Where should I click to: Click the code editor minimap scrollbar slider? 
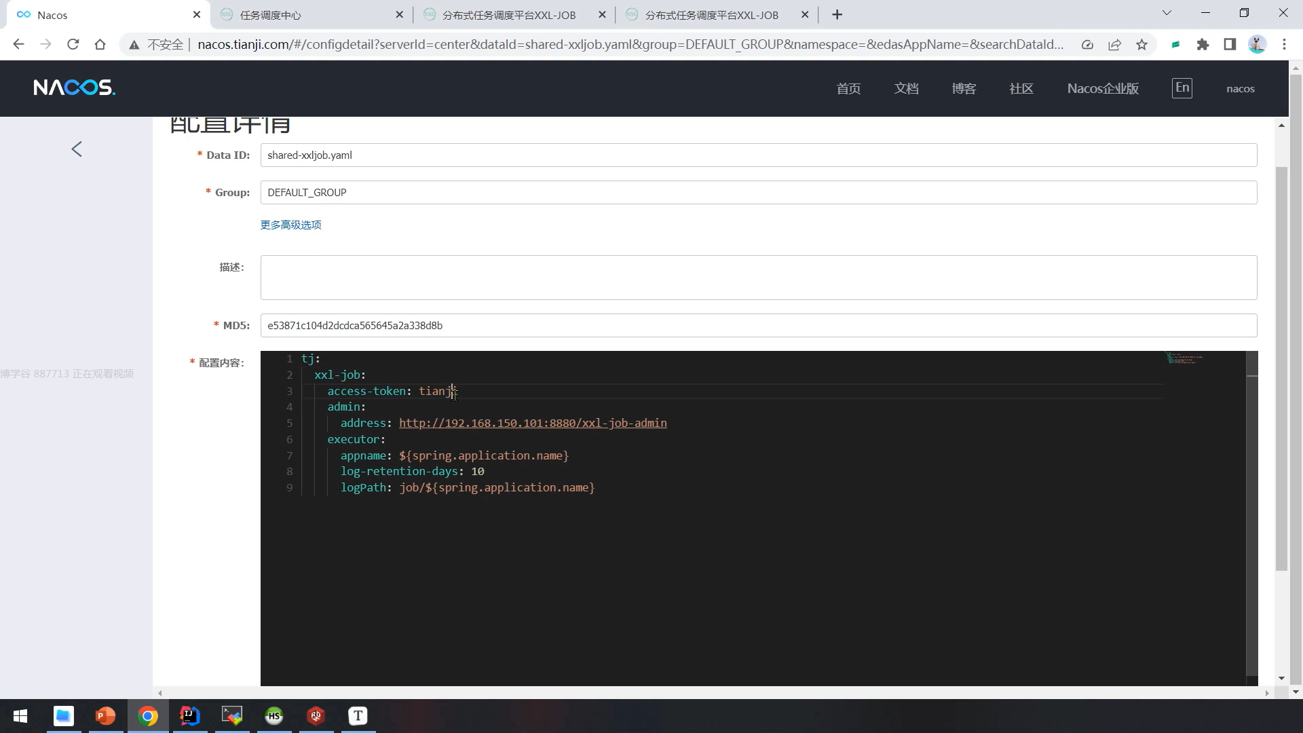click(1252, 364)
